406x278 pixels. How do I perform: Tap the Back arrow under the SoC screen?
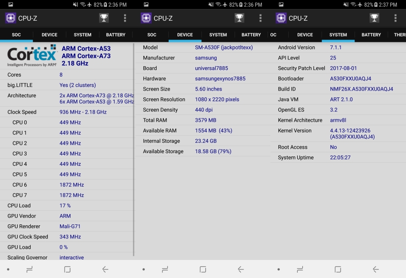[x=105, y=269]
